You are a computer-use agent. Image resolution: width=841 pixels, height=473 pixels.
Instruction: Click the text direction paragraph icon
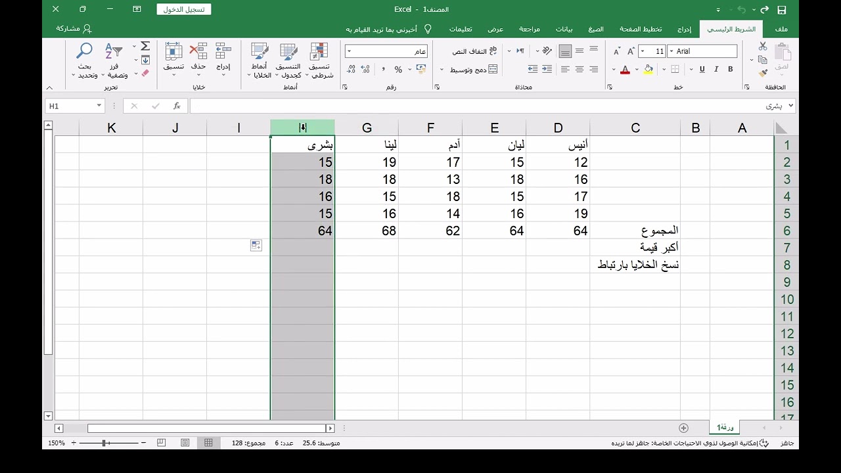520,51
